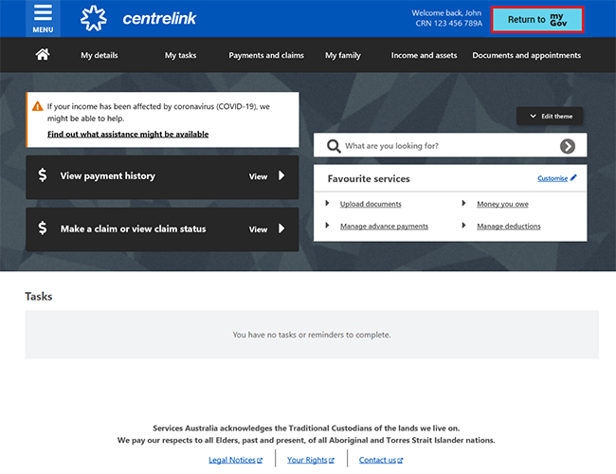Open the Money you owe link

point(502,204)
